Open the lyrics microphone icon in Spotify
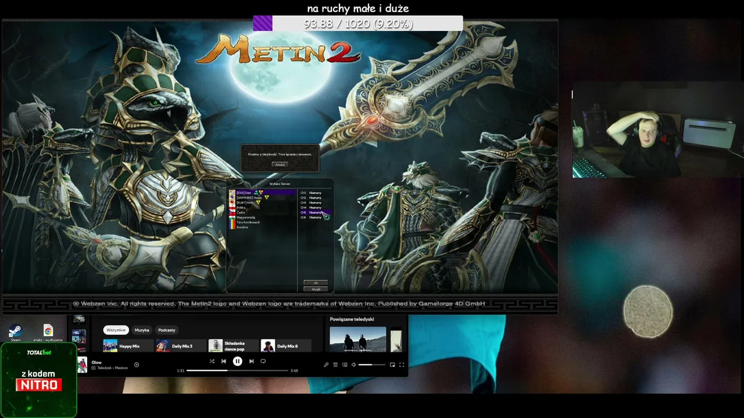Screen dimensions: 744x418 click(x=326, y=365)
